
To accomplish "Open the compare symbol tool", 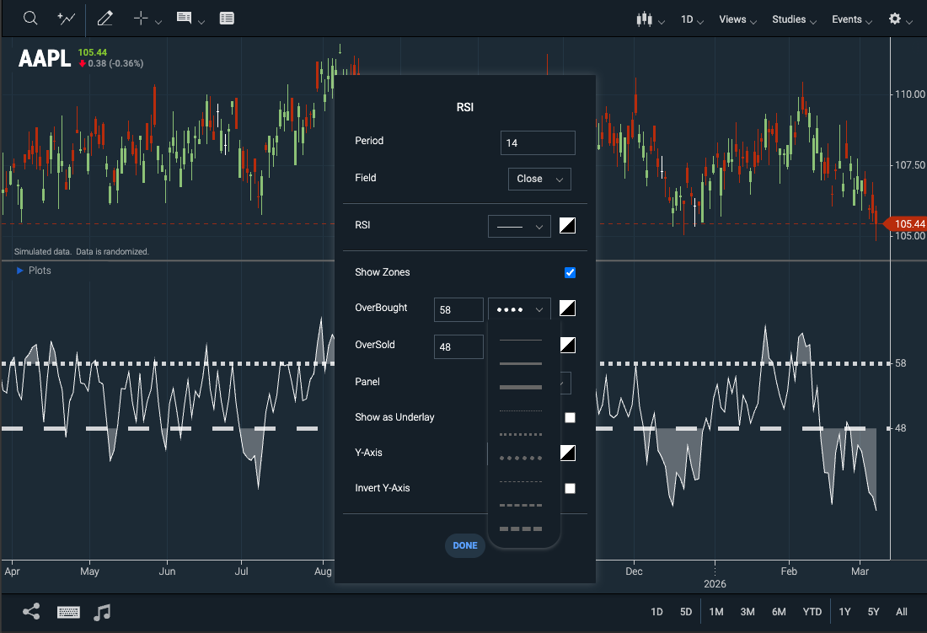I will click(x=66, y=19).
